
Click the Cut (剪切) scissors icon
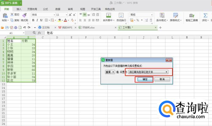[12, 14]
